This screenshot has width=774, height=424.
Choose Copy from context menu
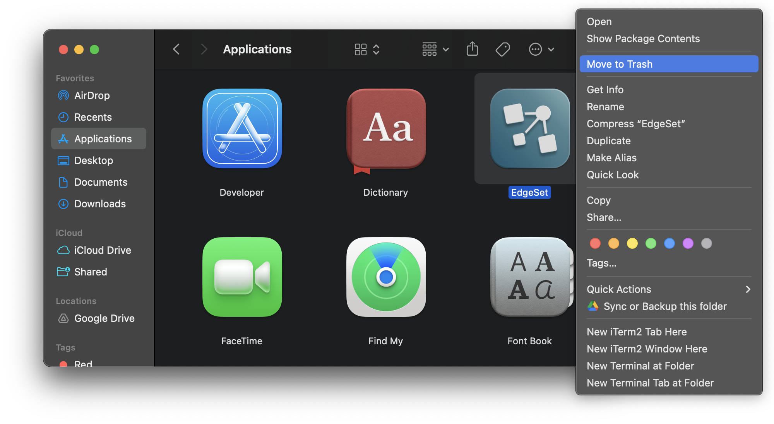669,200
